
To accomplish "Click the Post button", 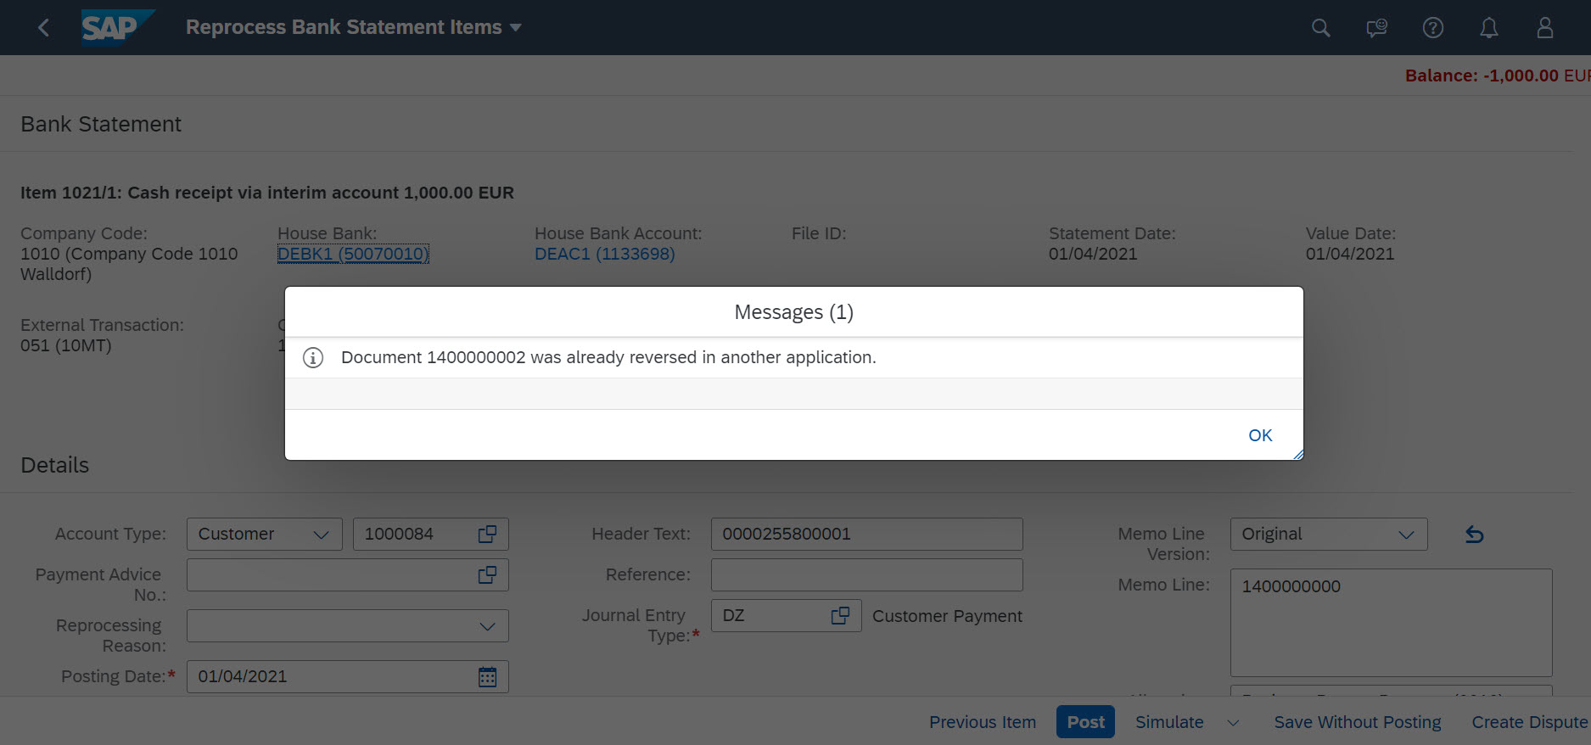I will click(x=1085, y=722).
